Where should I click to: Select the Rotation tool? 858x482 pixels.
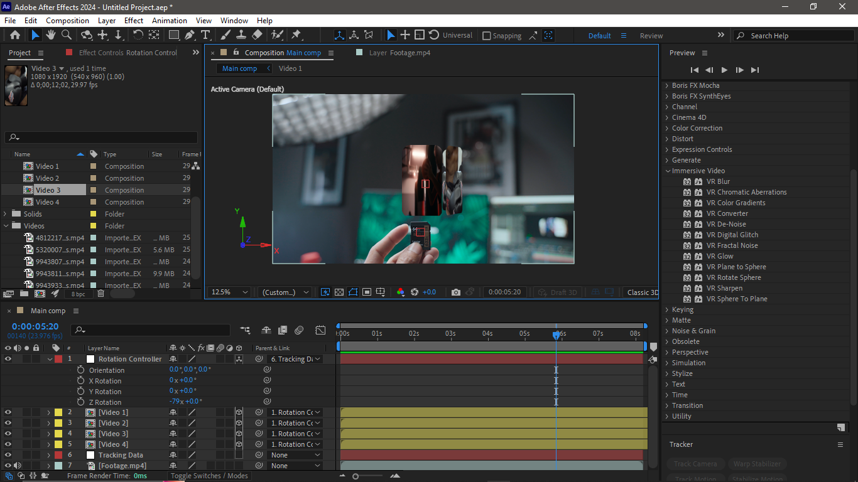[x=138, y=35]
